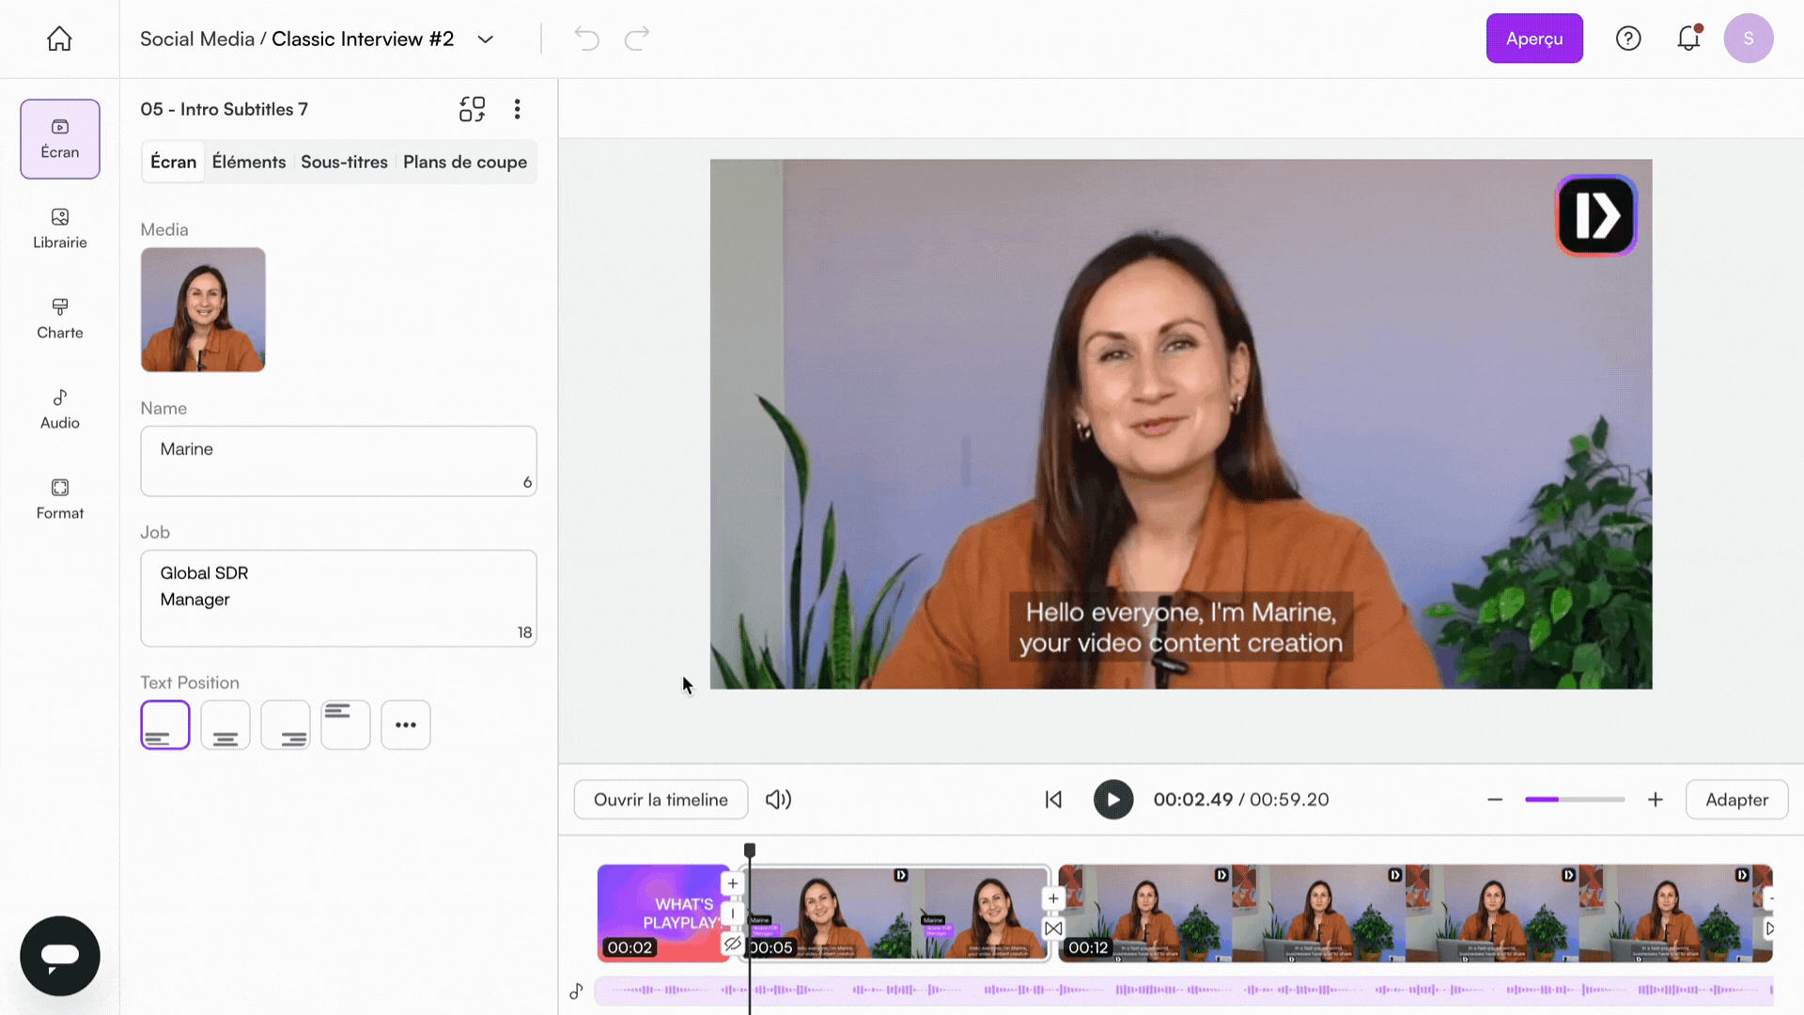The height and width of the screenshot is (1015, 1804).
Task: Select top-left text position
Action: (x=345, y=725)
